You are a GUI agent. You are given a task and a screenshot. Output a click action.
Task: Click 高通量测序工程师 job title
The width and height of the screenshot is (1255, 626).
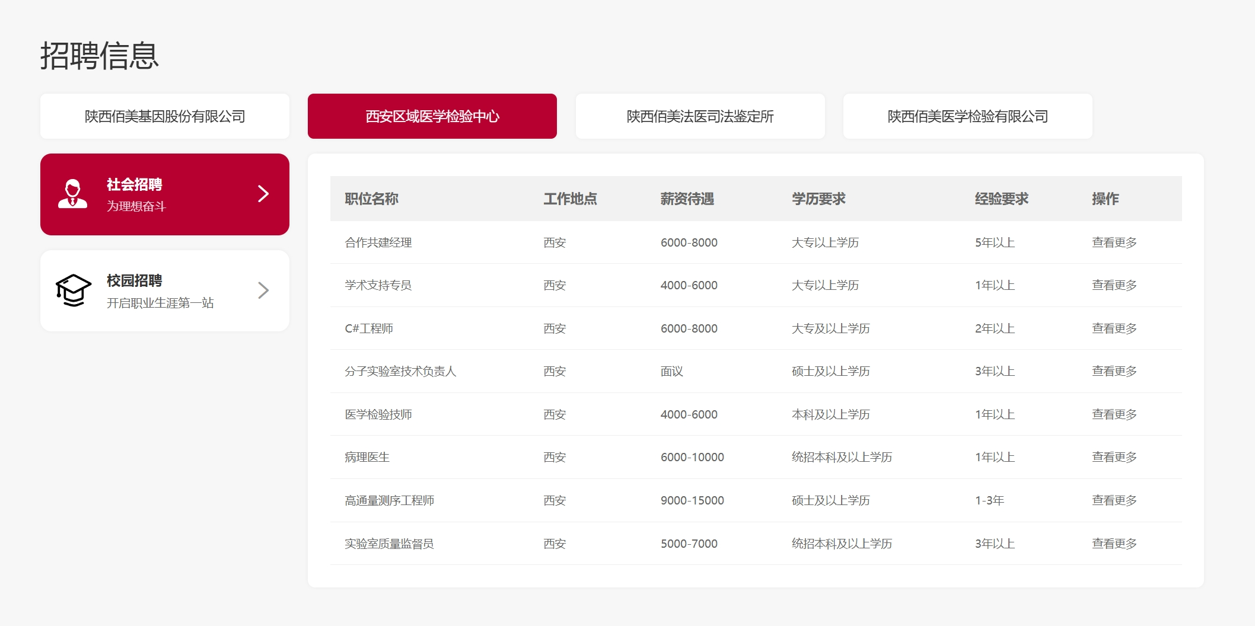pyautogui.click(x=390, y=500)
